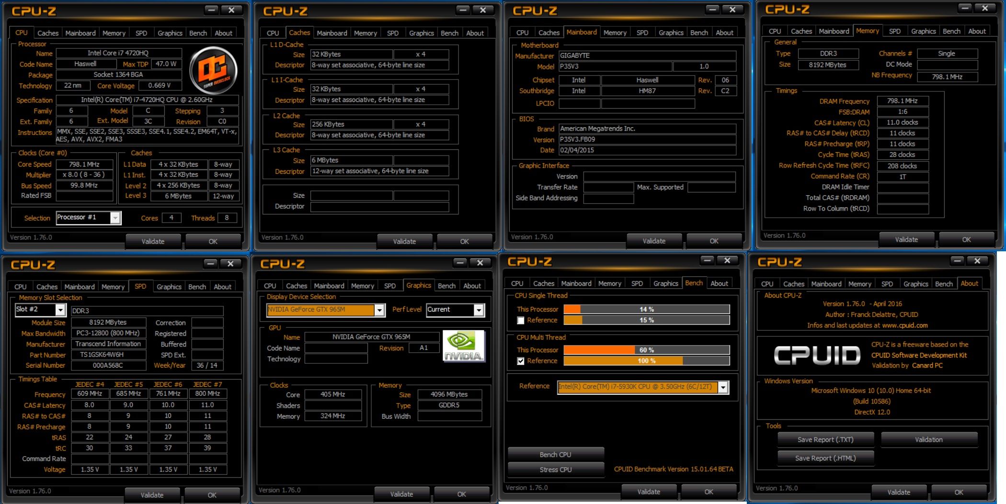Switch to Caches tab in the CPU window
1006x504 pixels.
click(x=48, y=33)
